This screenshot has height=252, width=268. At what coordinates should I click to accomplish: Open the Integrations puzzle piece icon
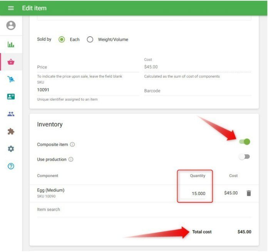click(x=11, y=131)
